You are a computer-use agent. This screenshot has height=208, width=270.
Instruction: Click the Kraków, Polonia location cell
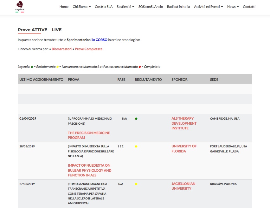223,184
